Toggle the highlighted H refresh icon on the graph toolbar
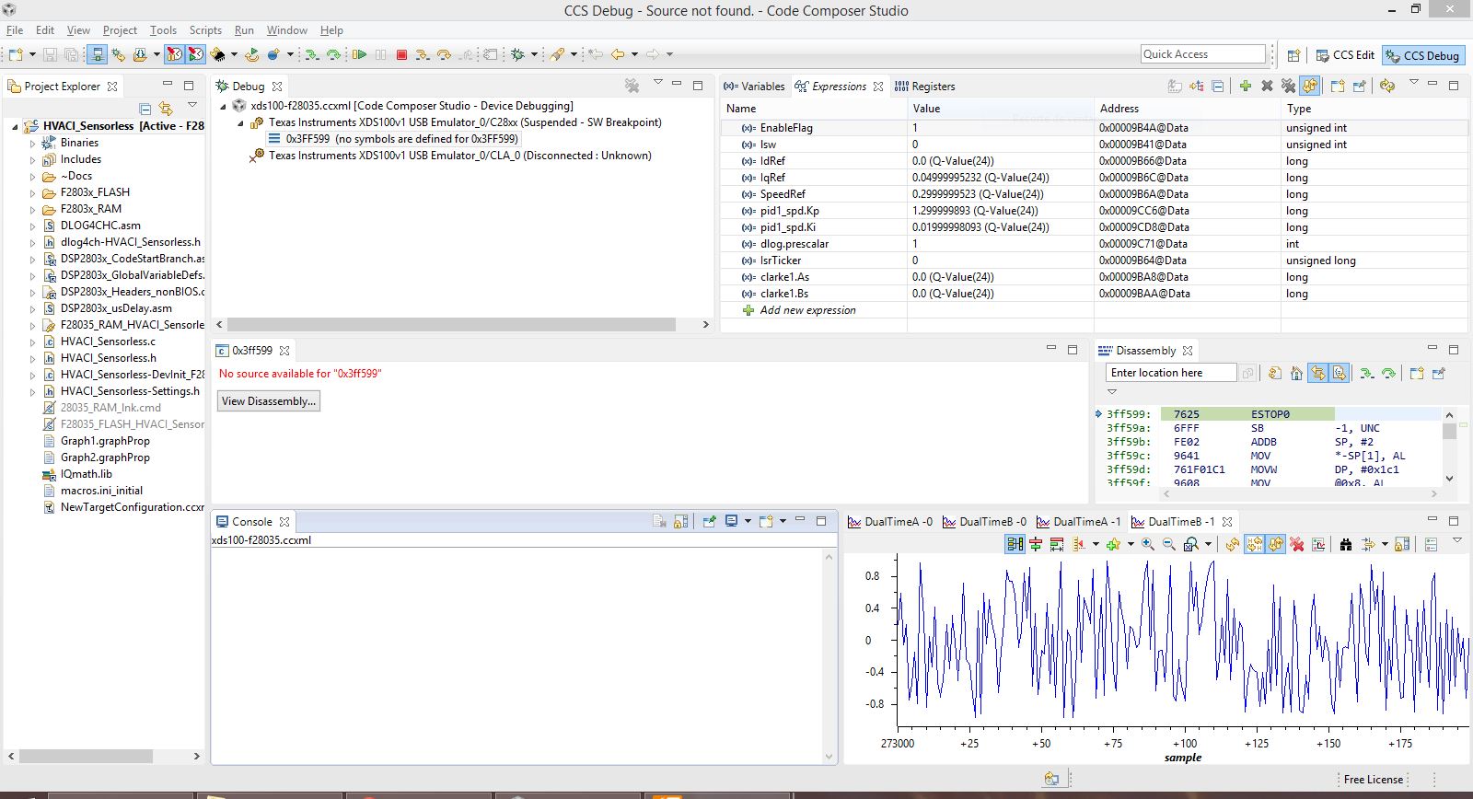1473x799 pixels. click(1254, 544)
